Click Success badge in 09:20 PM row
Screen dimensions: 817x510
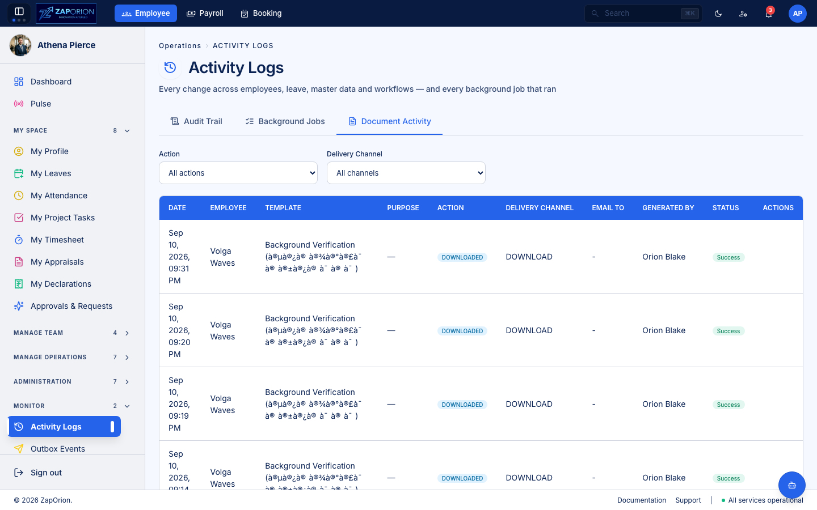pos(728,331)
